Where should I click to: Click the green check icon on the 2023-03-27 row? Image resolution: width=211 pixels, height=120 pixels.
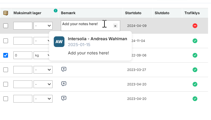[x=195, y=70]
